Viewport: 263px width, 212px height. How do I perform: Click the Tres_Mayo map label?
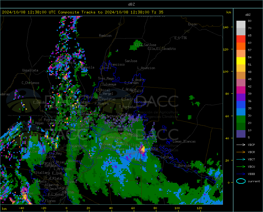tap(106, 78)
